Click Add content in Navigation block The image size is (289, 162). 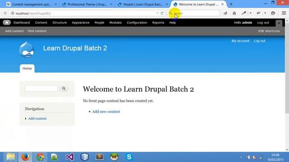coord(37,118)
